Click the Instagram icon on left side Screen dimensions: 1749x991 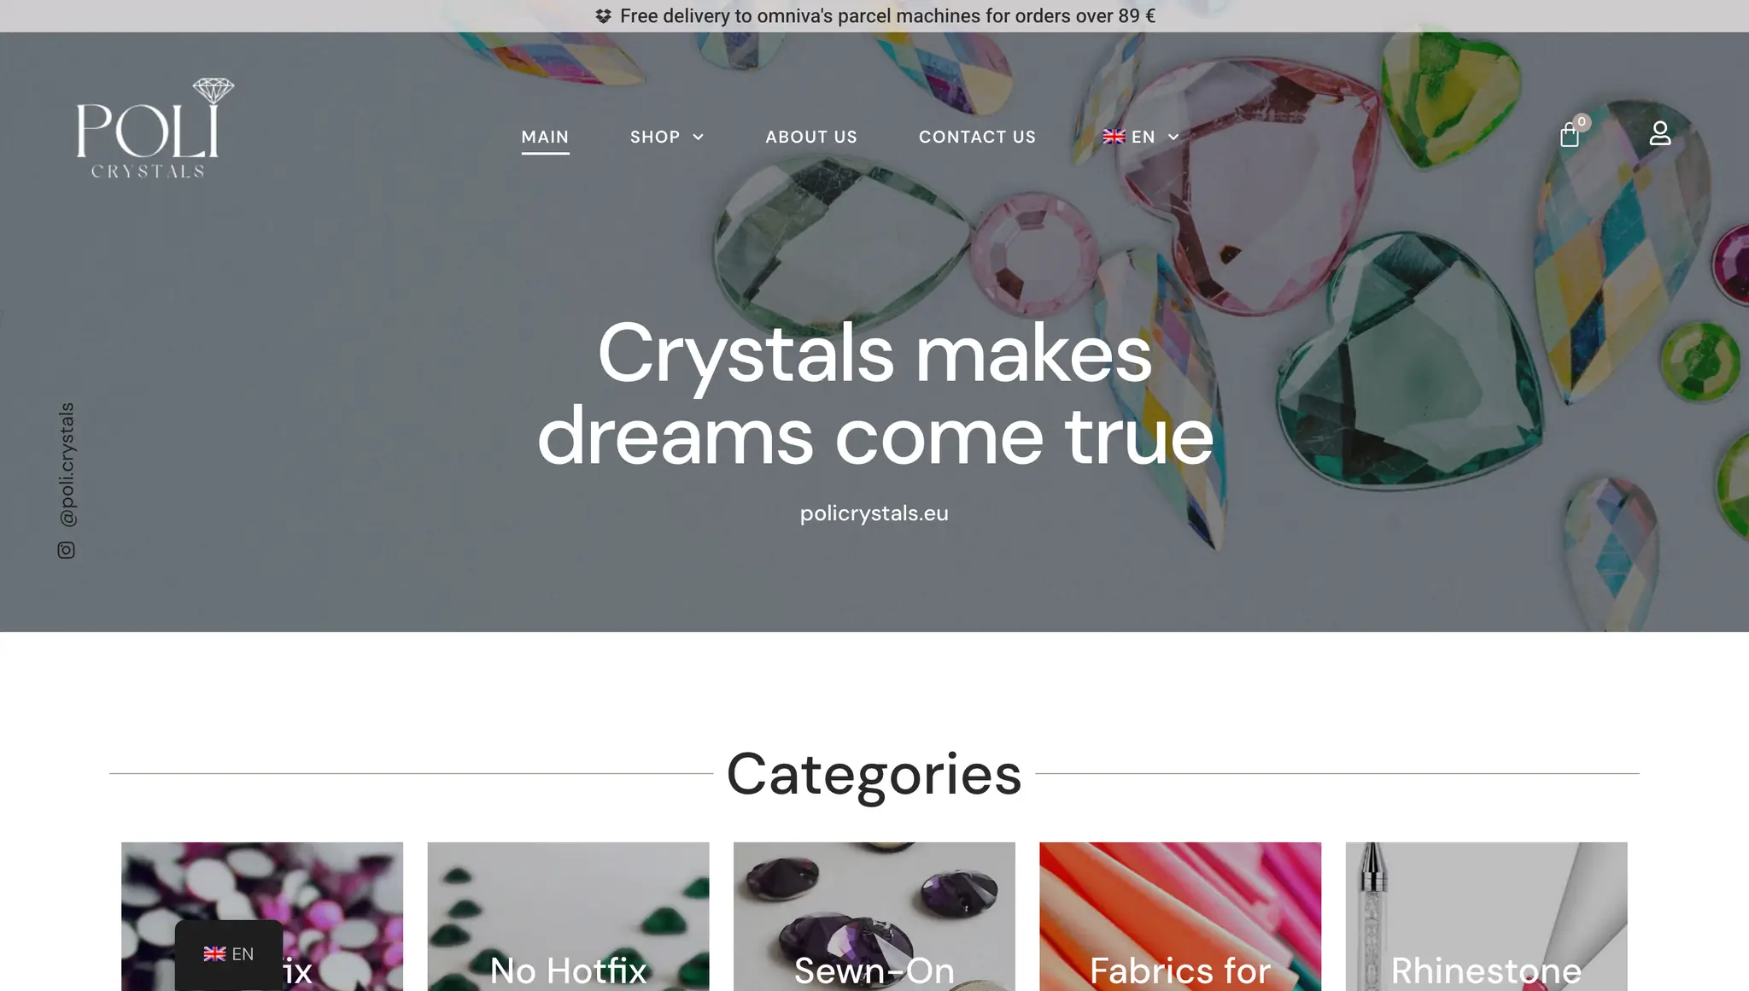[66, 550]
